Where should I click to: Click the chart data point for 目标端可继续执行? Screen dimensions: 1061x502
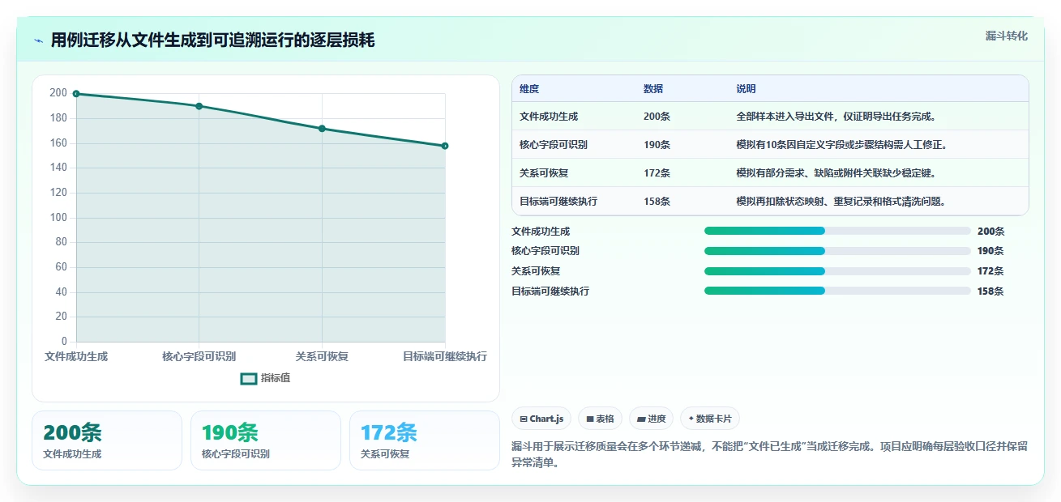445,146
